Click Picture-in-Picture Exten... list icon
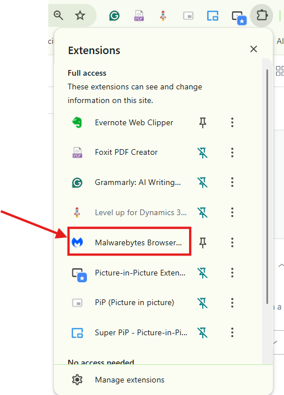Screen dimensions: 284x395 (x=79, y=275)
